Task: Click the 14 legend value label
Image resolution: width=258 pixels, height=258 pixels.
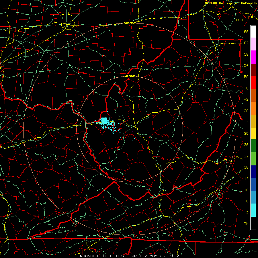Action: pyautogui.click(x=246, y=179)
